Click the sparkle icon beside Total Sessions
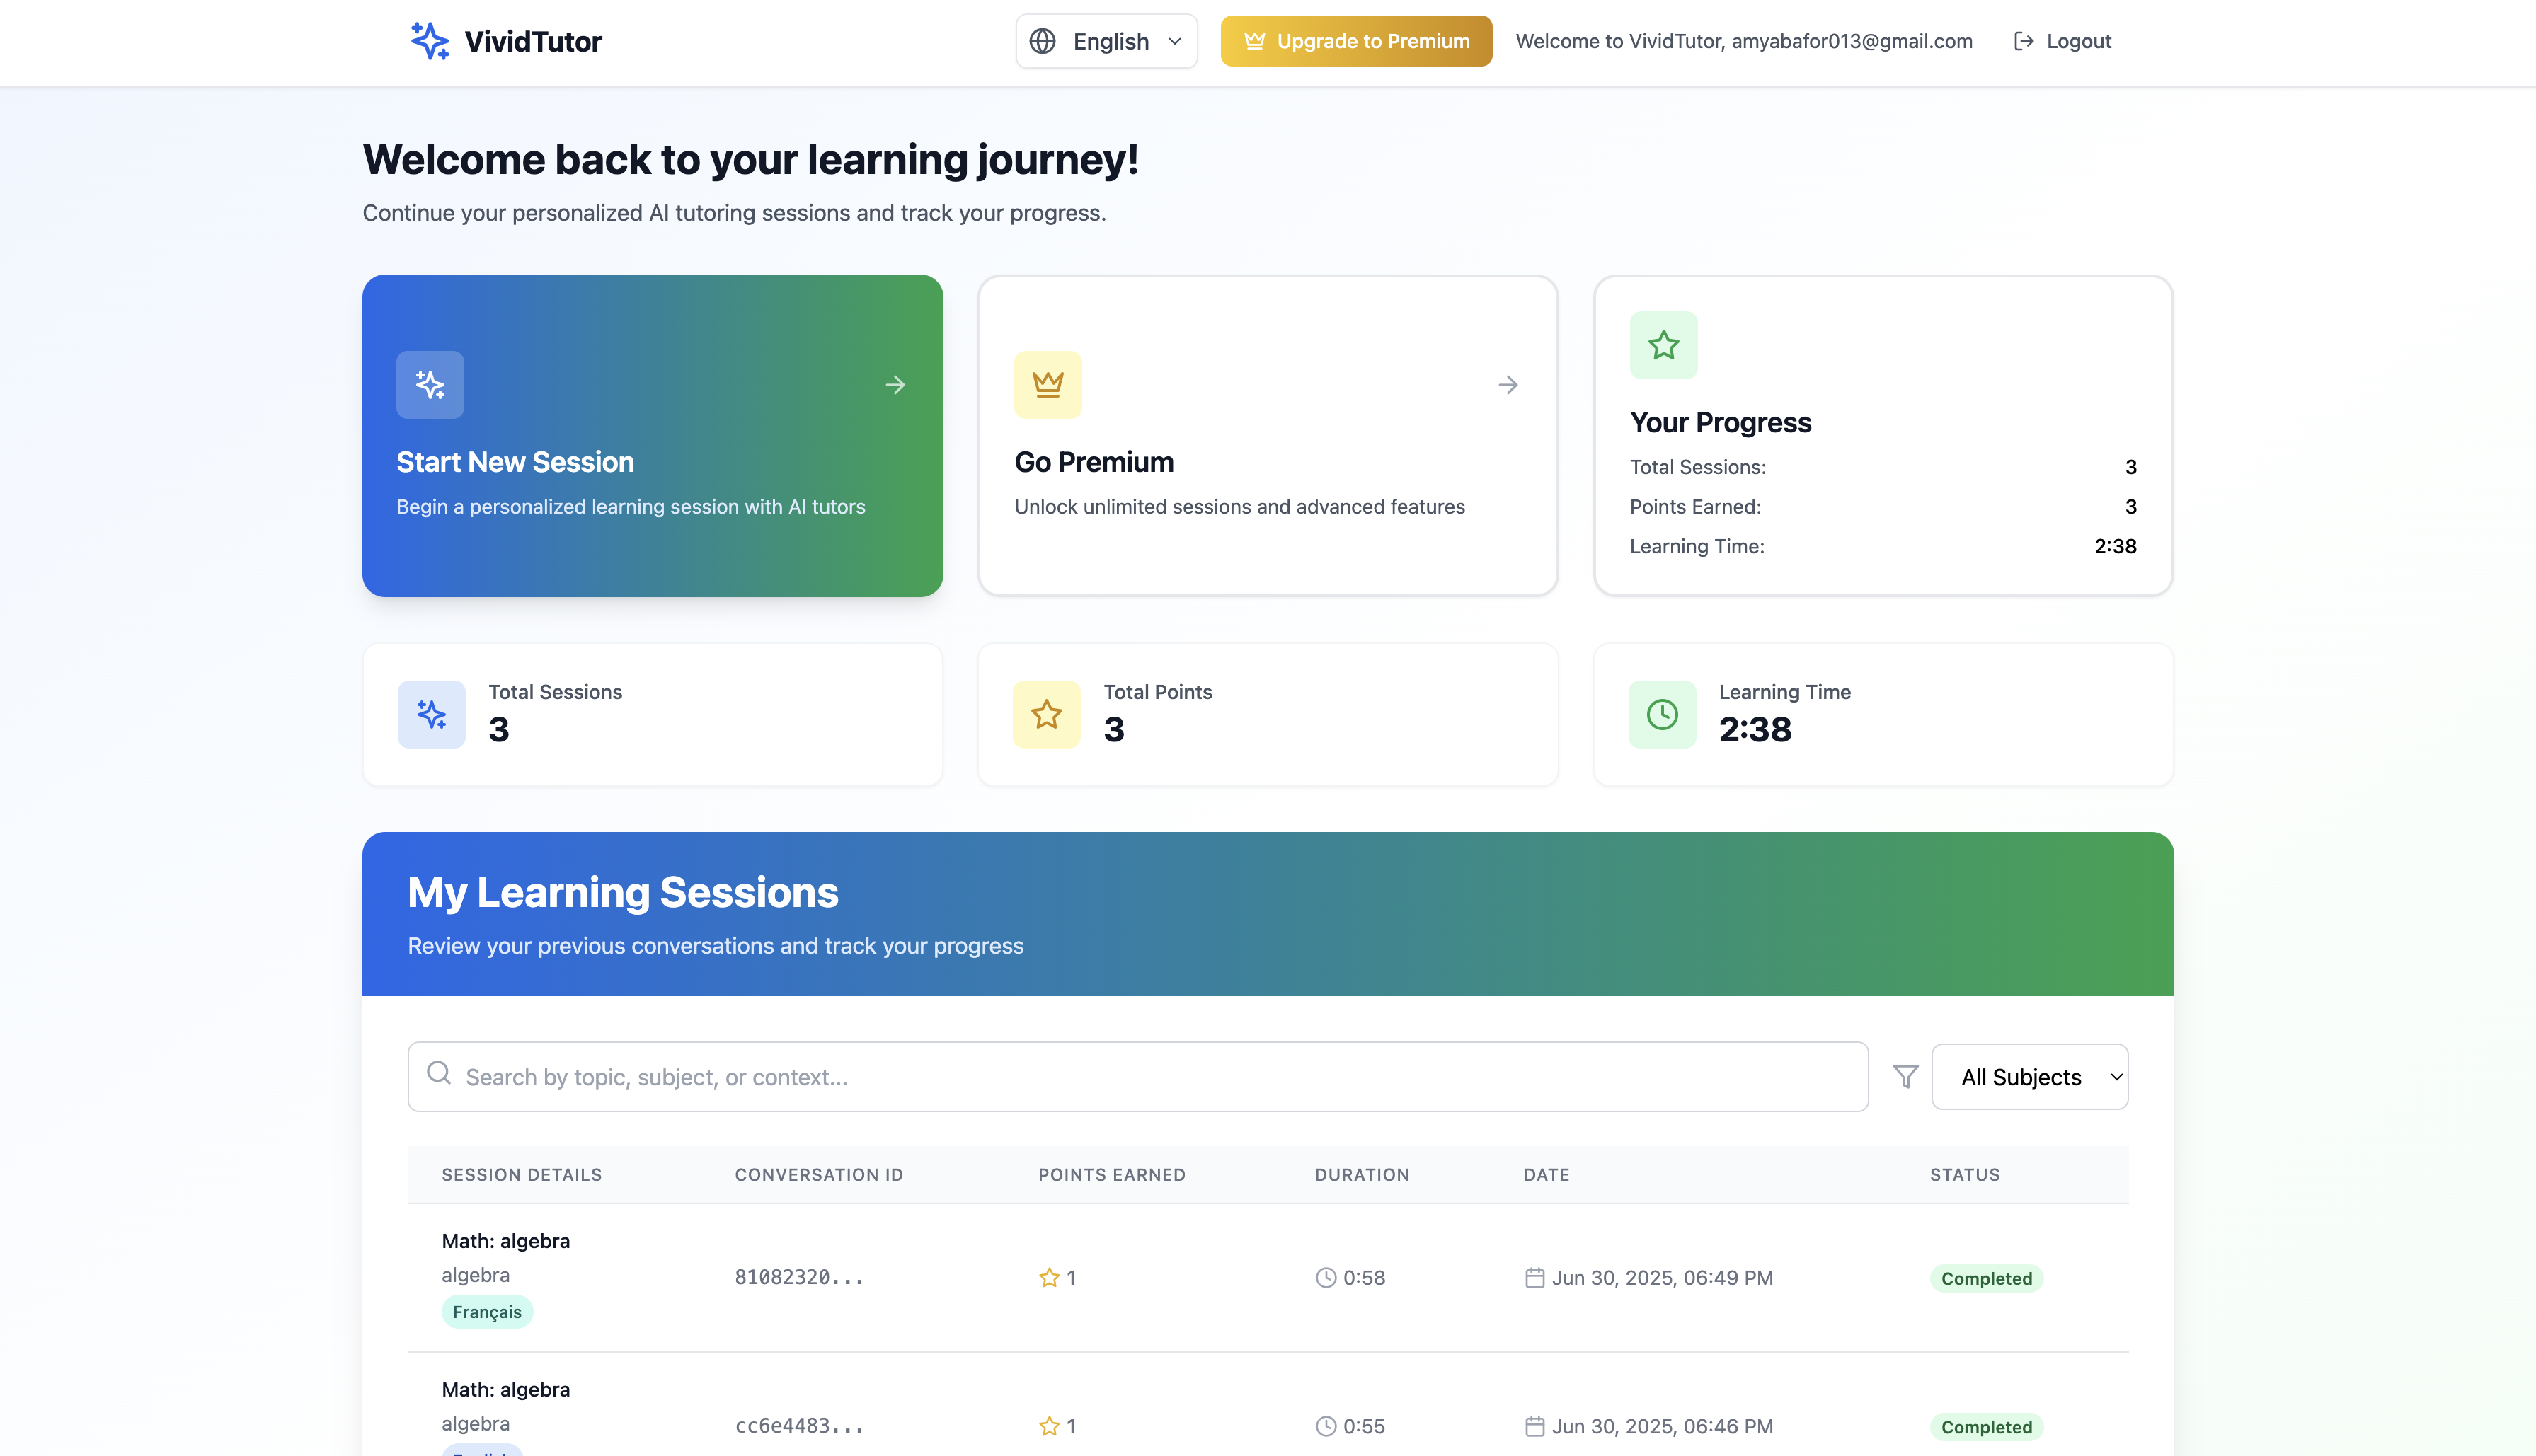This screenshot has height=1456, width=2536. (x=431, y=714)
